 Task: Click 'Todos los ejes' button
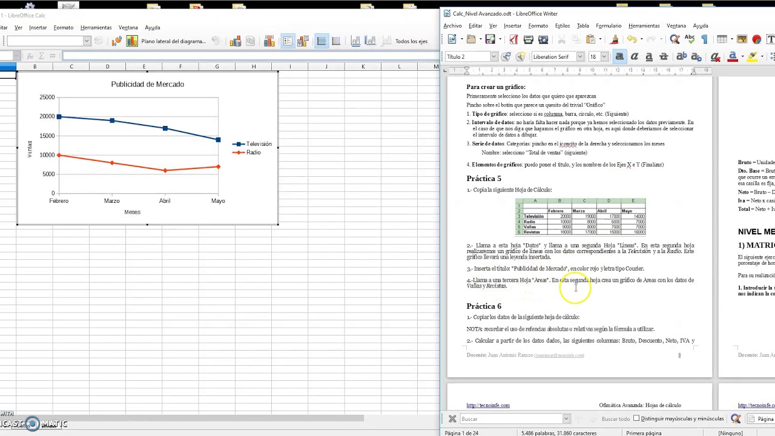[x=411, y=41]
